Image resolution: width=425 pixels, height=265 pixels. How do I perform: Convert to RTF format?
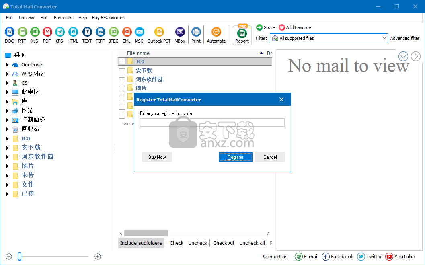point(22,35)
